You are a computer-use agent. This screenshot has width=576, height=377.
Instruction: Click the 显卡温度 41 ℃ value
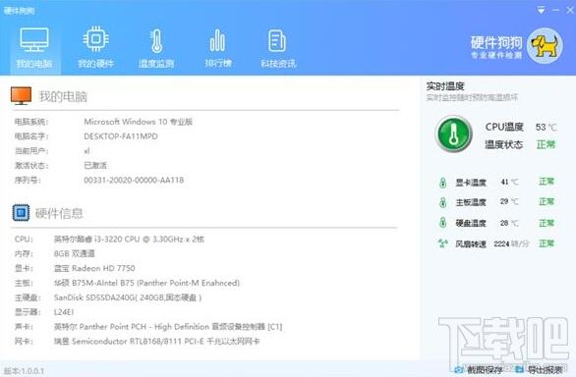pos(509,182)
